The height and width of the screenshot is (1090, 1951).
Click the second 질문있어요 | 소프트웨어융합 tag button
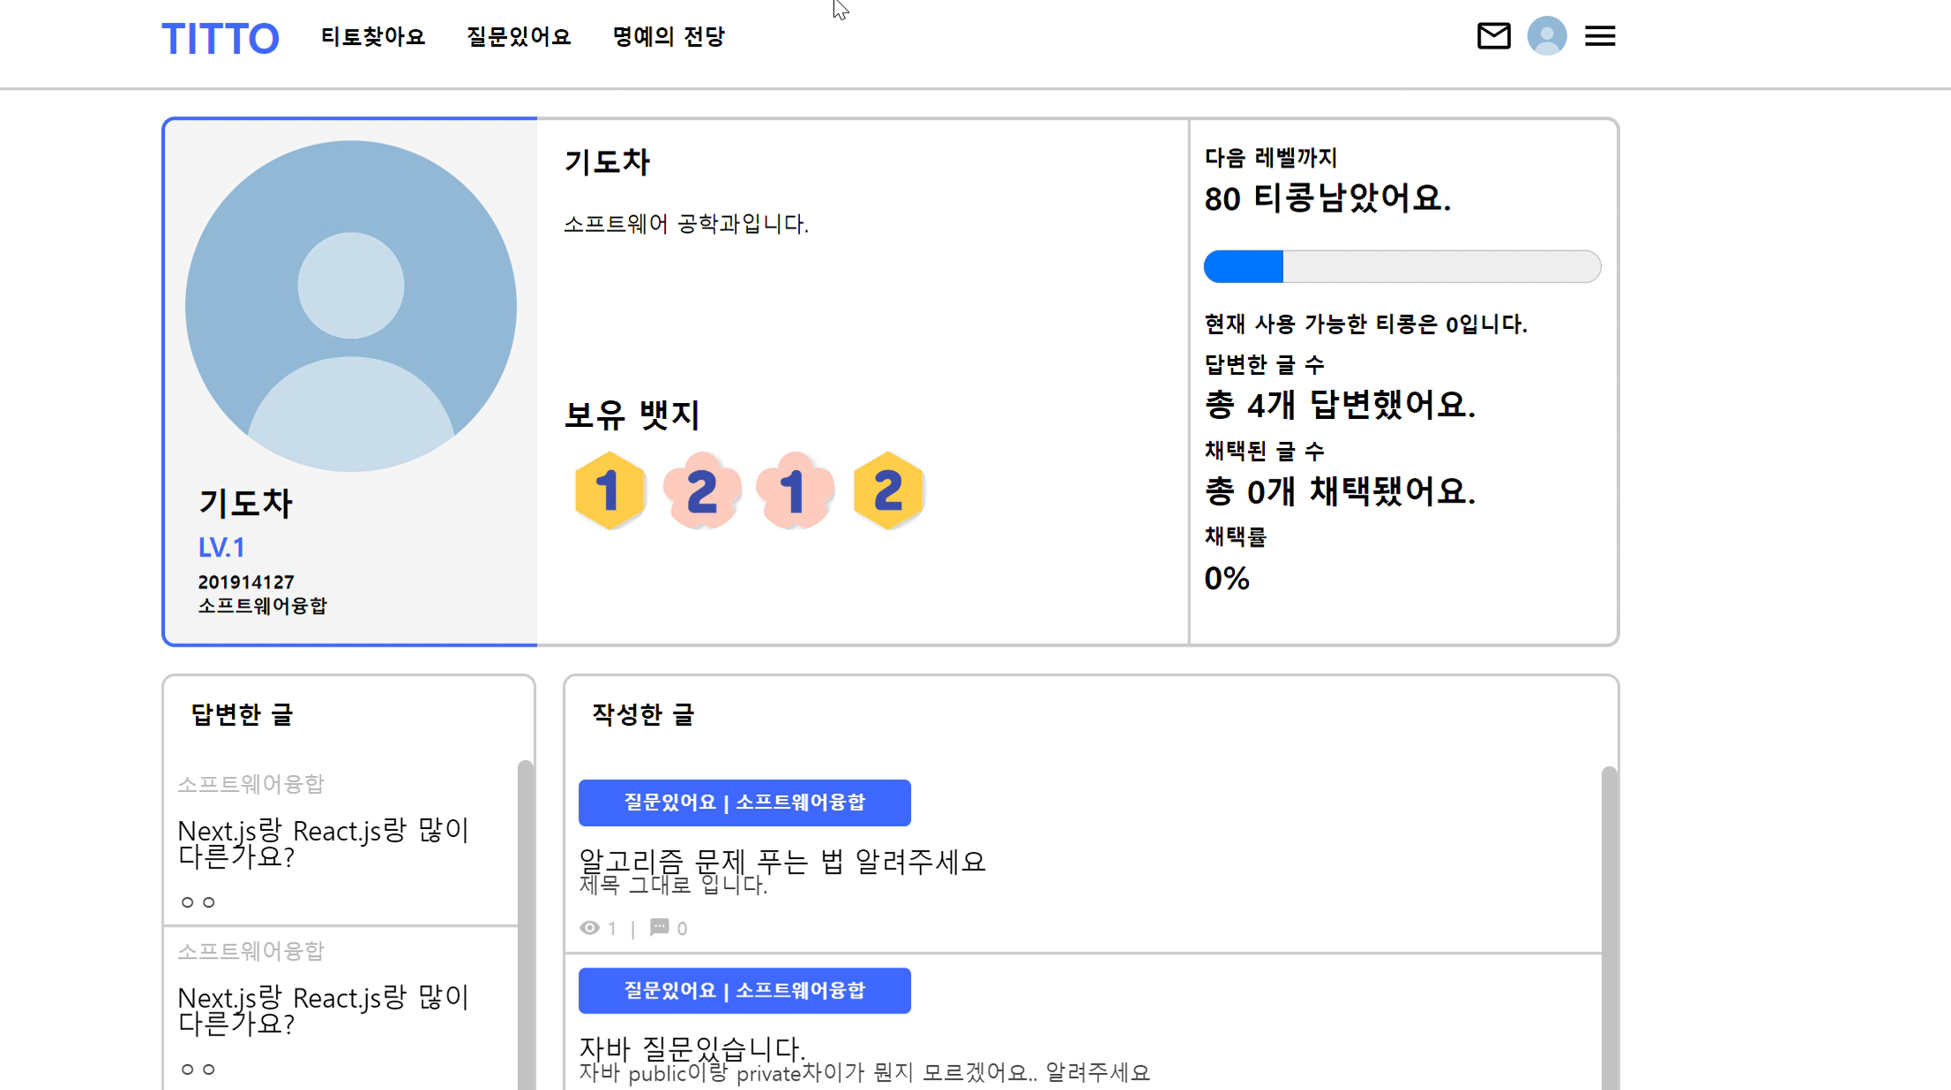pos(744,990)
